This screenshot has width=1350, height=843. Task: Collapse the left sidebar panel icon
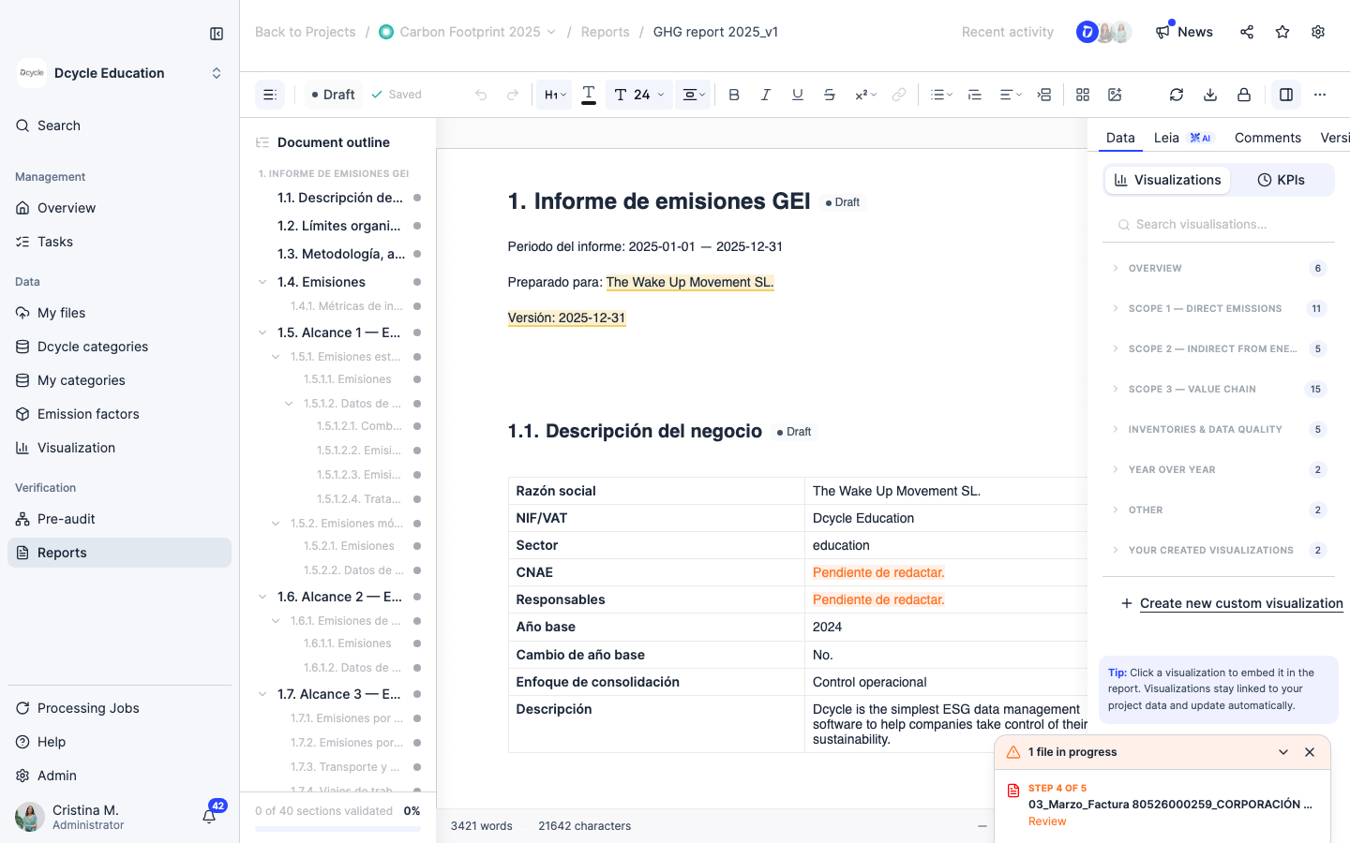pos(217,34)
